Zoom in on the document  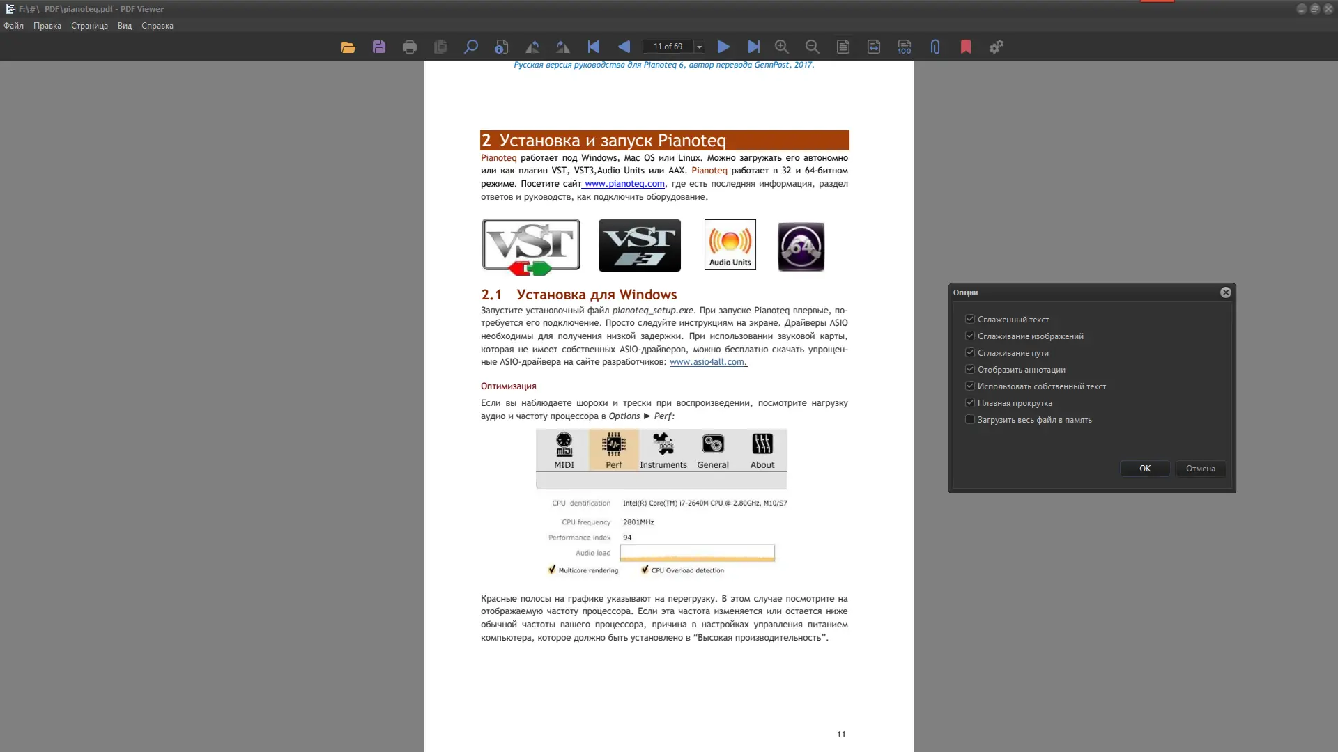tap(782, 47)
